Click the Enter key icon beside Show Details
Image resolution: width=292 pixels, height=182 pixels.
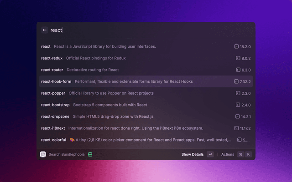coord(210,154)
